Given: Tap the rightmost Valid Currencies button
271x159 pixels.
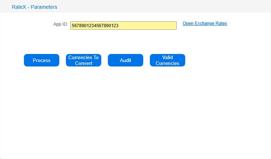Looking at the screenshot, I should pos(168,60).
